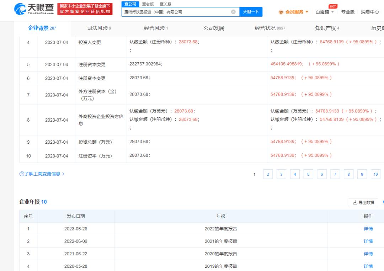
Task: Click the Tianyancha logo icon
Action: click(20, 9)
